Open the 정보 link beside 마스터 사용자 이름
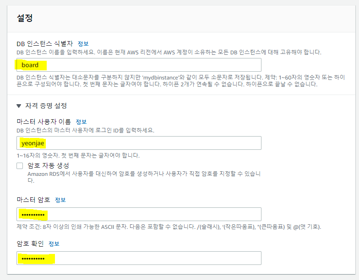The width and height of the screenshot is (359, 280). tap(82, 122)
